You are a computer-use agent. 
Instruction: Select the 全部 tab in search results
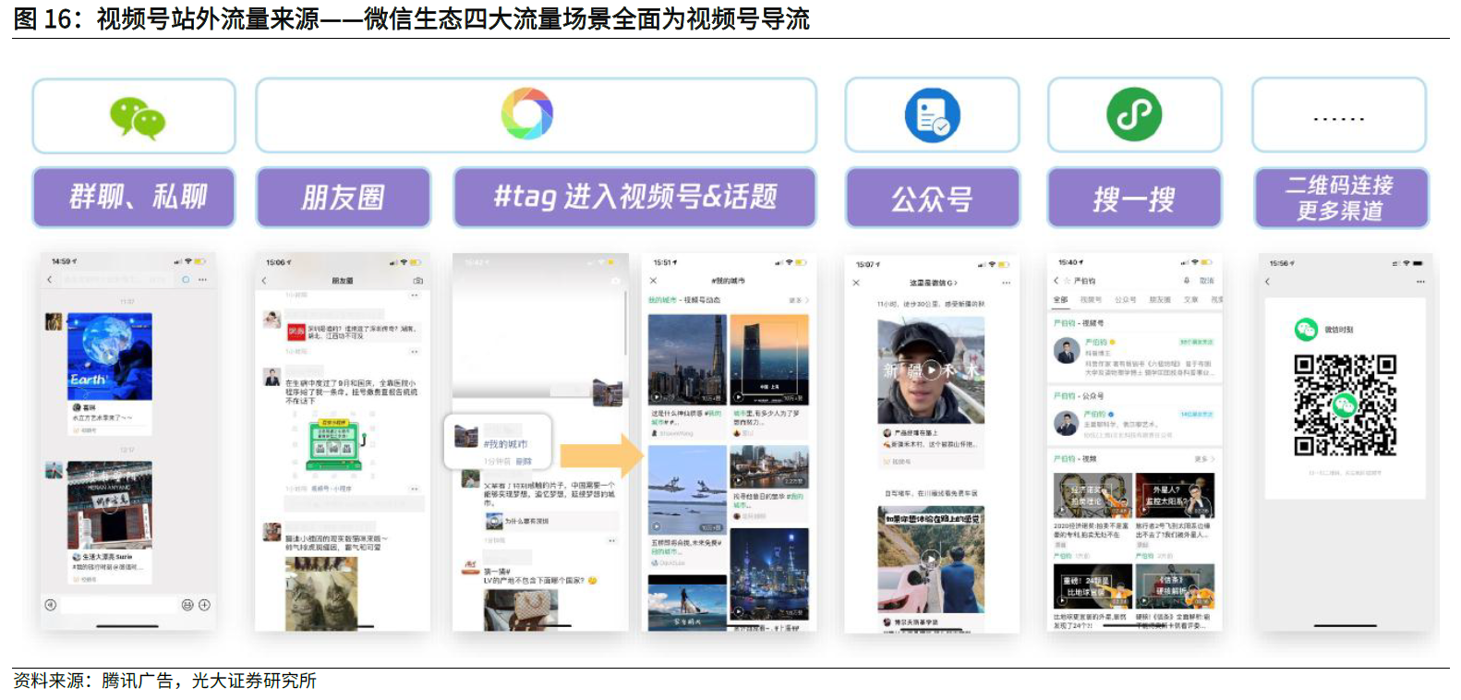(1060, 300)
